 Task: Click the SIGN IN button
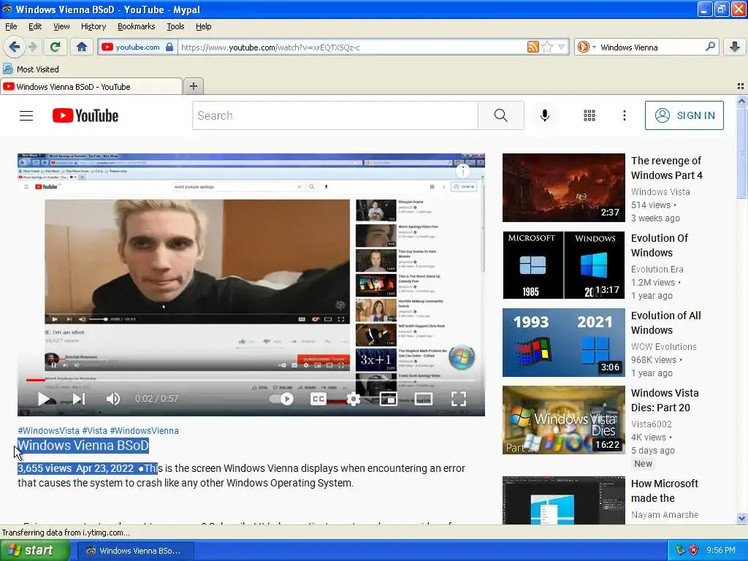pyautogui.click(x=684, y=115)
